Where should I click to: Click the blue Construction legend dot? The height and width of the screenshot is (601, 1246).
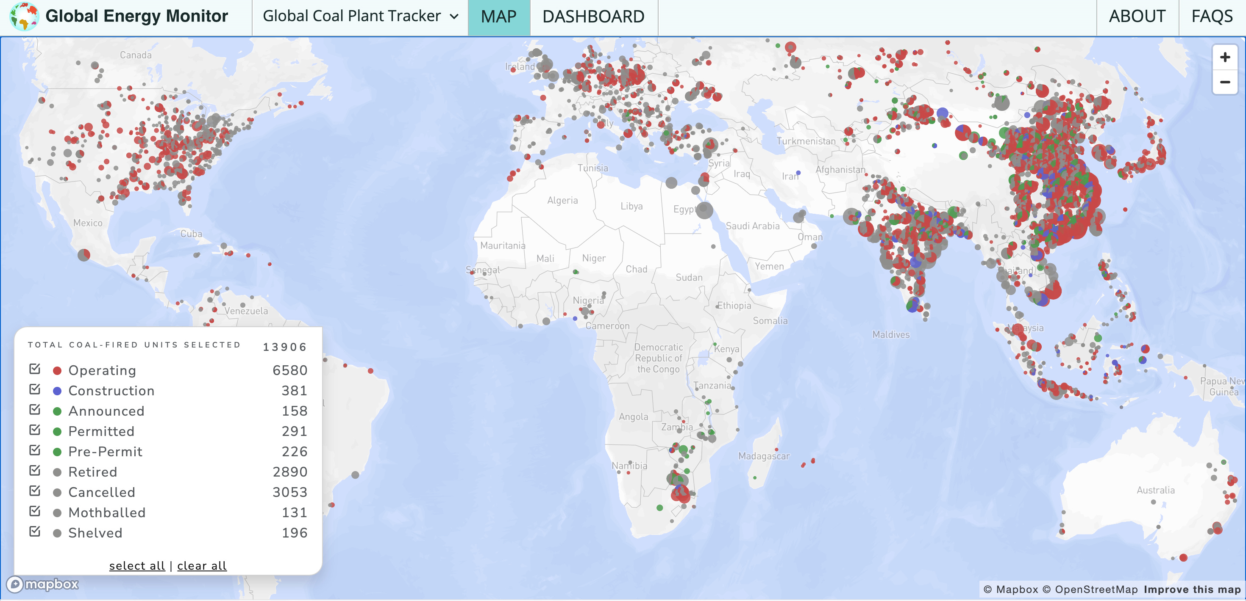(57, 391)
